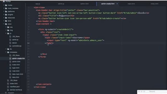Click the img folder icon

tap(8, 30)
